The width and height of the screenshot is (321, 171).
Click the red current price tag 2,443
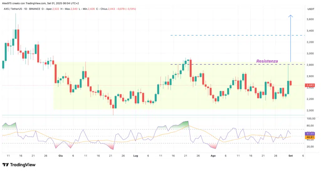point(311,85)
